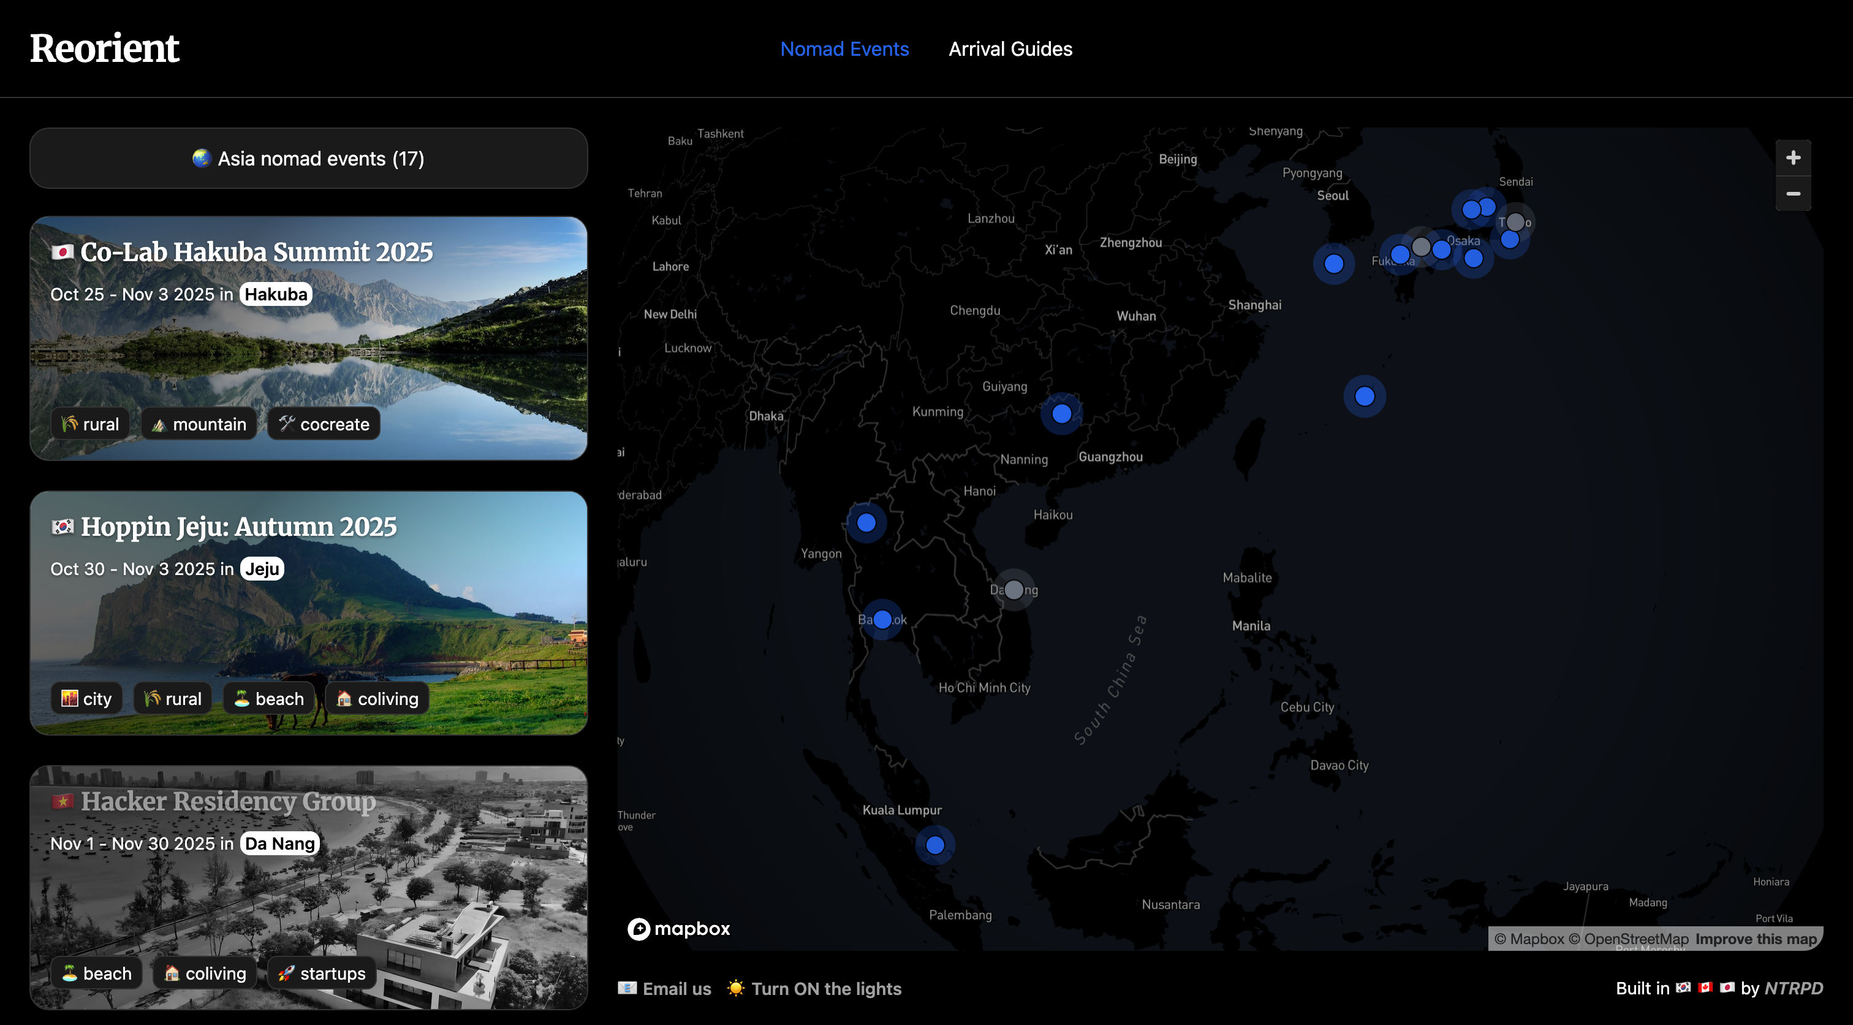Viewport: 1853px width, 1025px height.
Task: Click the globe icon beside Asia nomad events
Action: (202, 158)
